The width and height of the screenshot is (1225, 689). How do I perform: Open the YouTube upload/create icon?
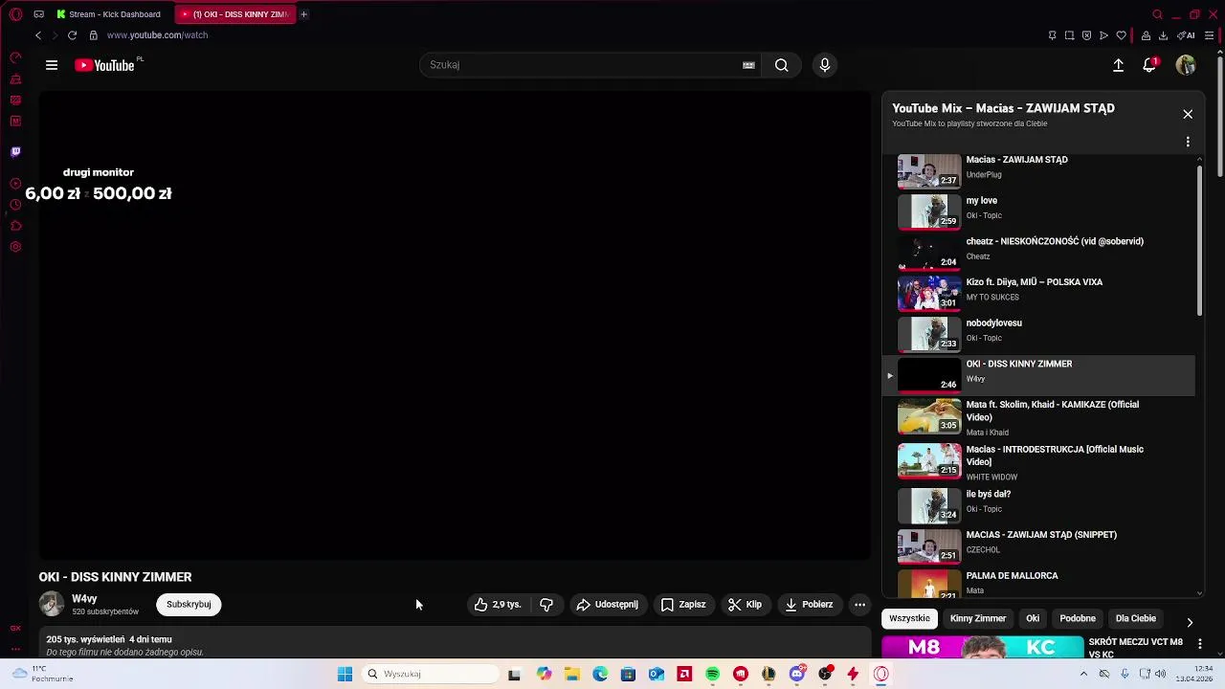pos(1118,65)
